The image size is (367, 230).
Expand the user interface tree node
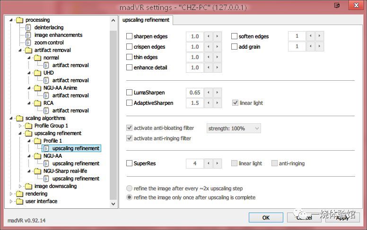coord(11,201)
